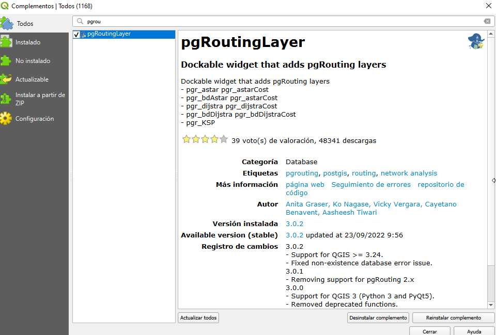Image resolution: width=496 pixels, height=335 pixels.
Task: Click the Instalar a partir de ZIP icon
Action: point(6,99)
